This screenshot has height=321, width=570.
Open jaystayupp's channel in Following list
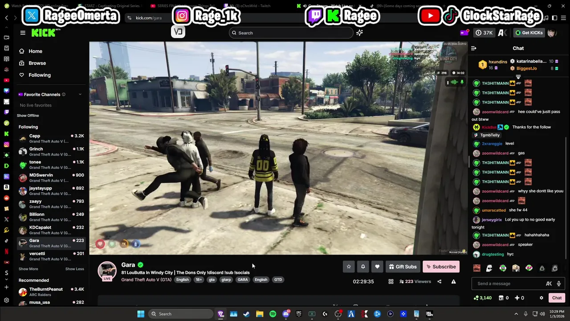tap(51, 191)
